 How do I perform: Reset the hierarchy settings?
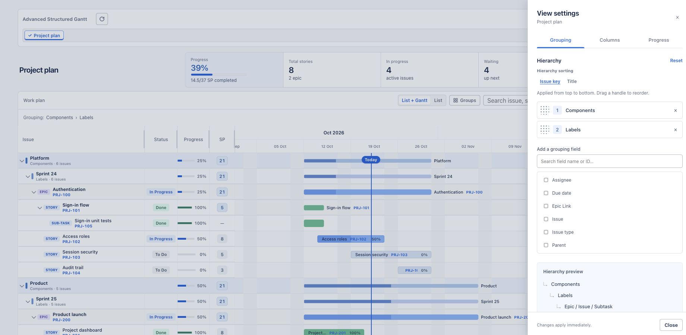tap(676, 61)
